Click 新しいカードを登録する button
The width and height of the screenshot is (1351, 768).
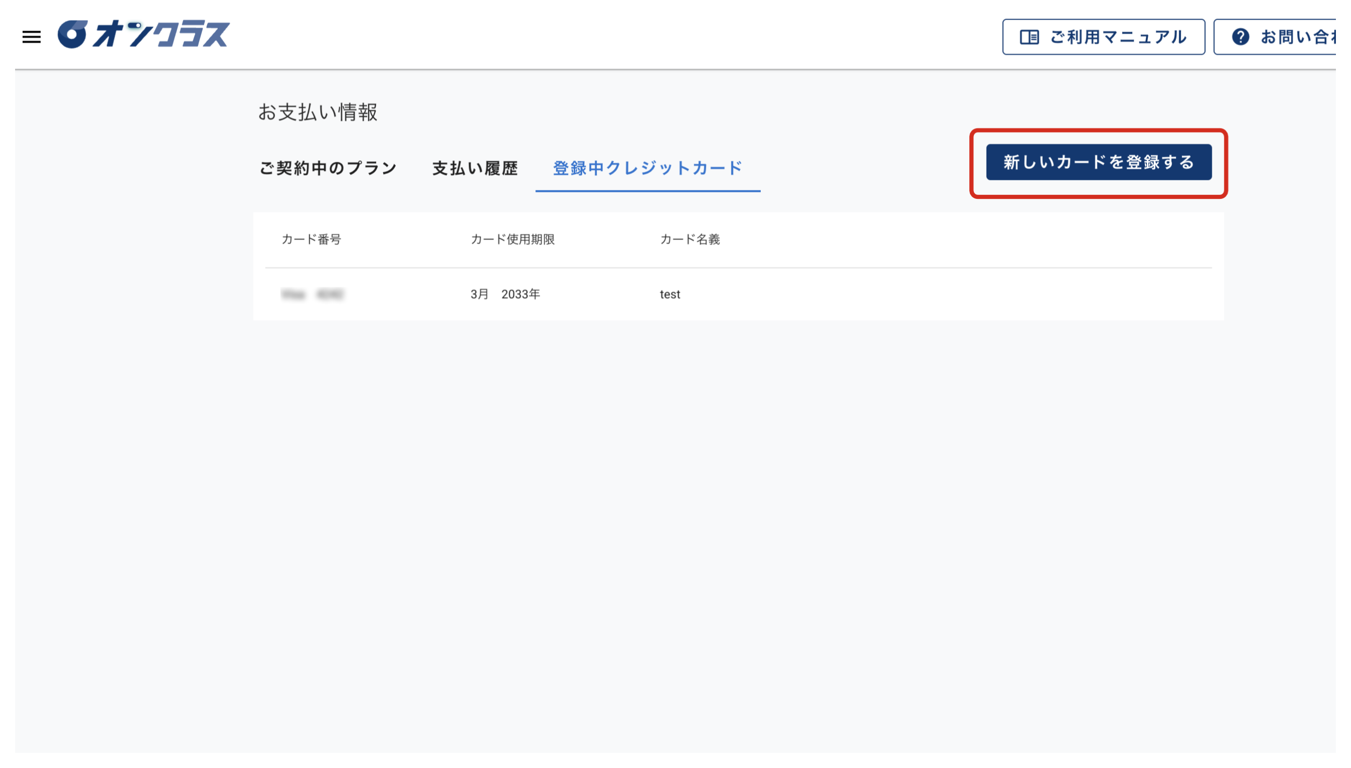click(1099, 162)
